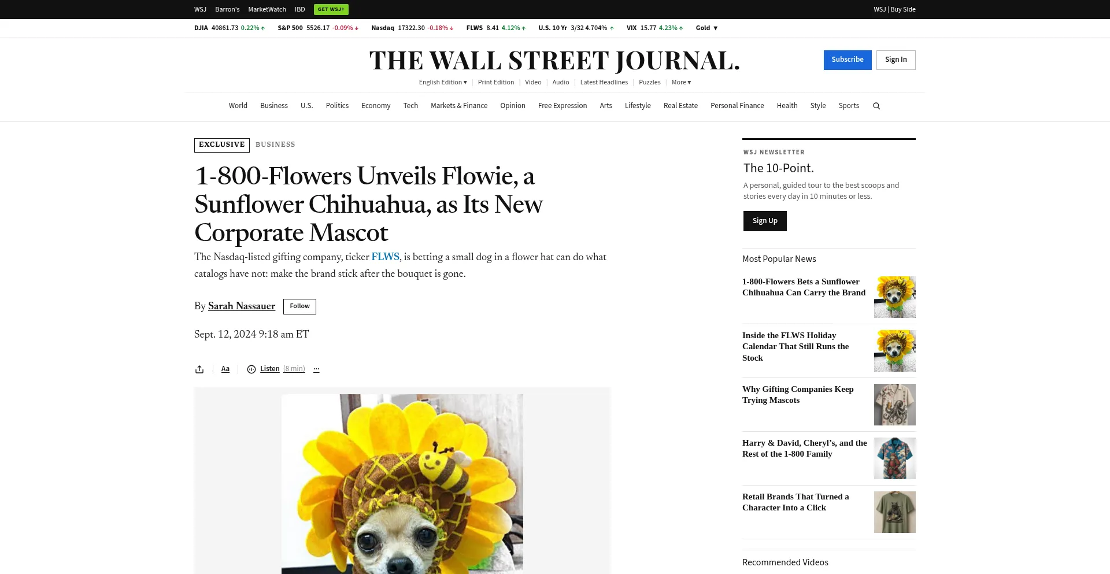Image resolution: width=1110 pixels, height=574 pixels.
Task: Expand the More dropdown under masthead
Action: pyautogui.click(x=681, y=82)
